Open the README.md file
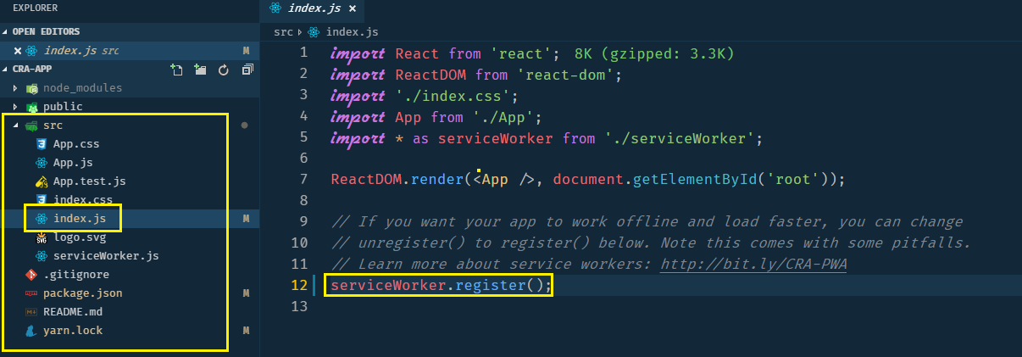The height and width of the screenshot is (357, 1022). 73,312
